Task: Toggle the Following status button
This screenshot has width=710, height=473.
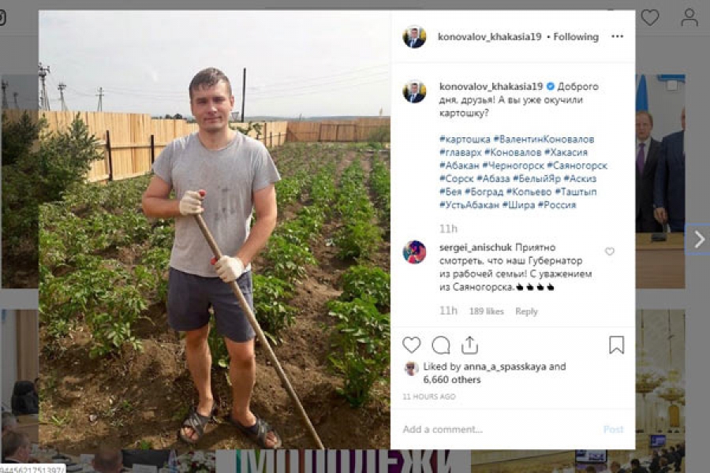Action: tap(576, 37)
